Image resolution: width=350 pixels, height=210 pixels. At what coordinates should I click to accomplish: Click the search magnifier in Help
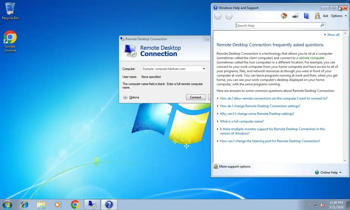[x=322, y=25]
